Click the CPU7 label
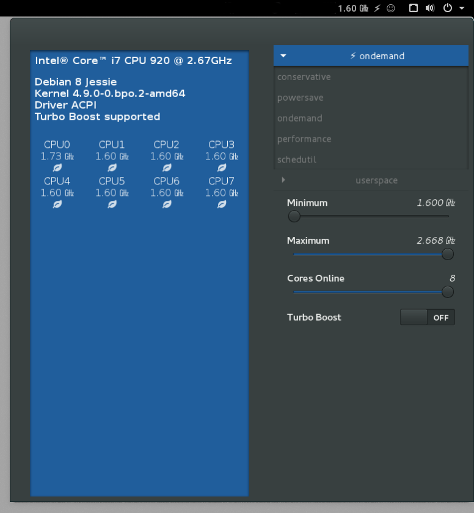 222,181
